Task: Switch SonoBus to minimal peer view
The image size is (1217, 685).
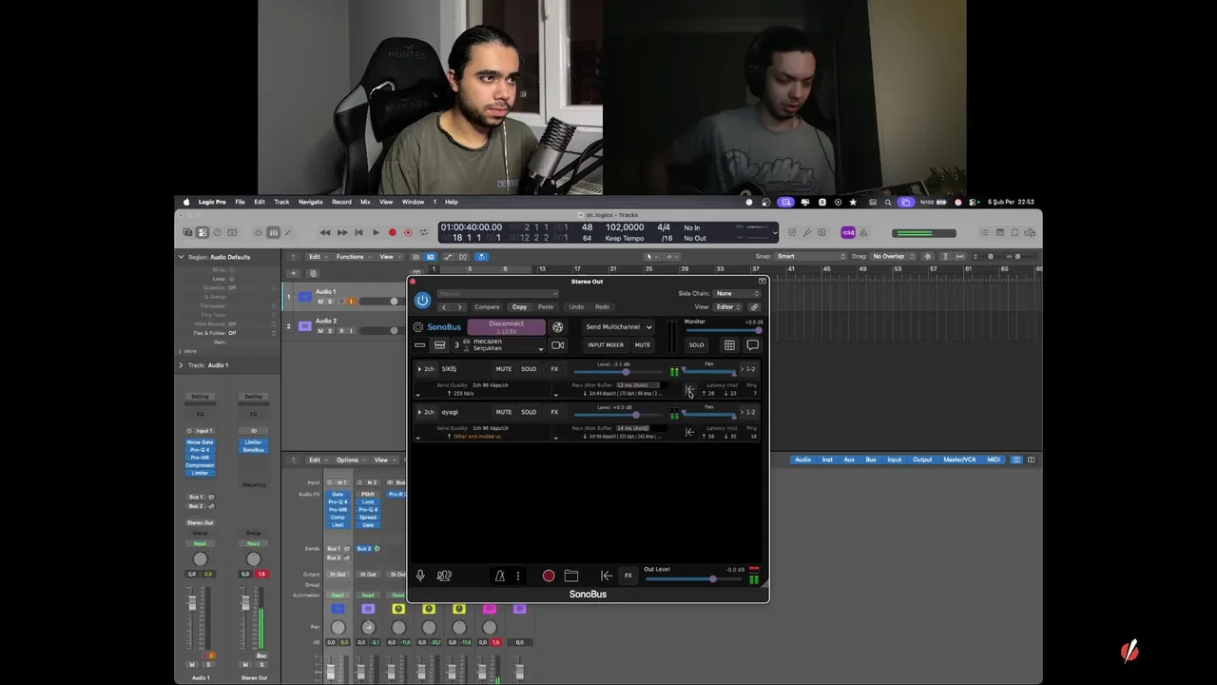Action: [419, 345]
